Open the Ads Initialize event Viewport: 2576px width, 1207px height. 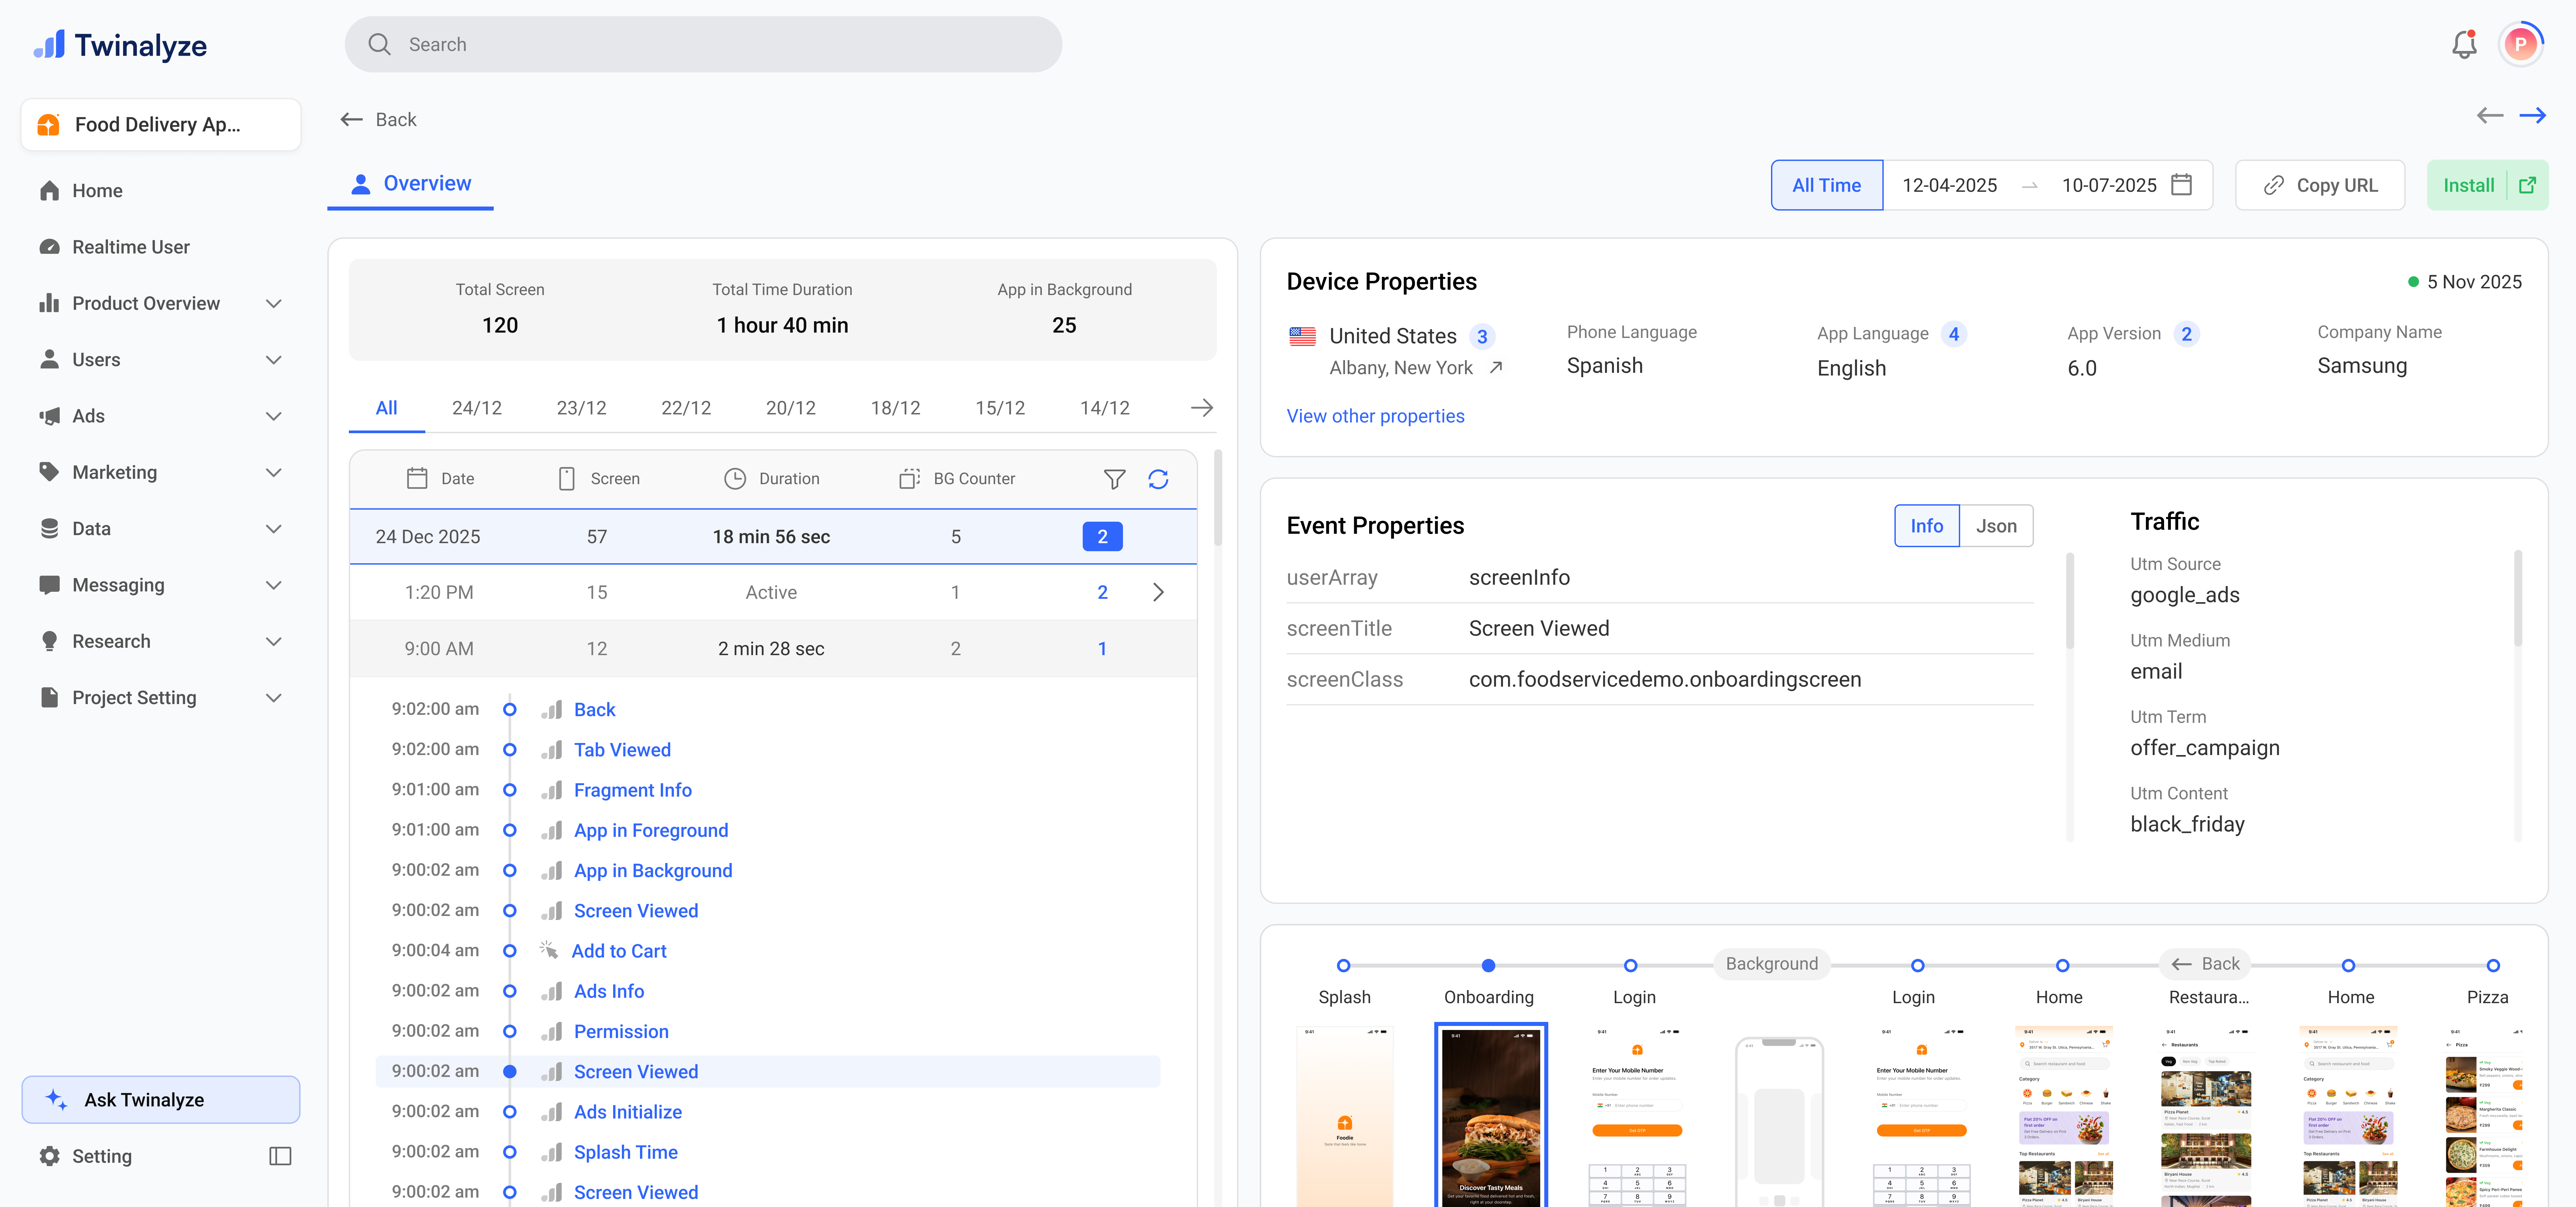[628, 1112]
